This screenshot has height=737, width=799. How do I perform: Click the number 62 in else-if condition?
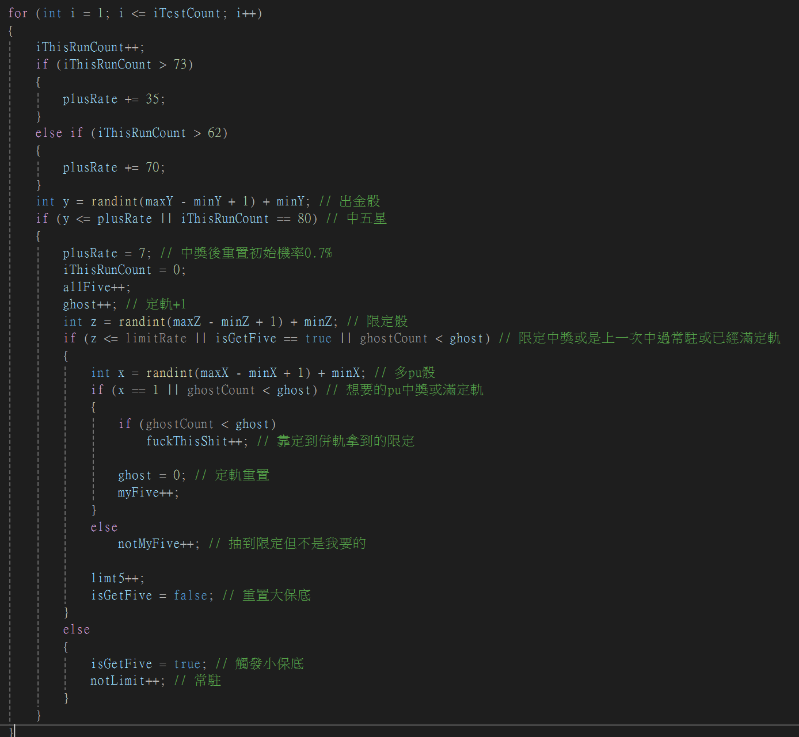click(x=214, y=133)
